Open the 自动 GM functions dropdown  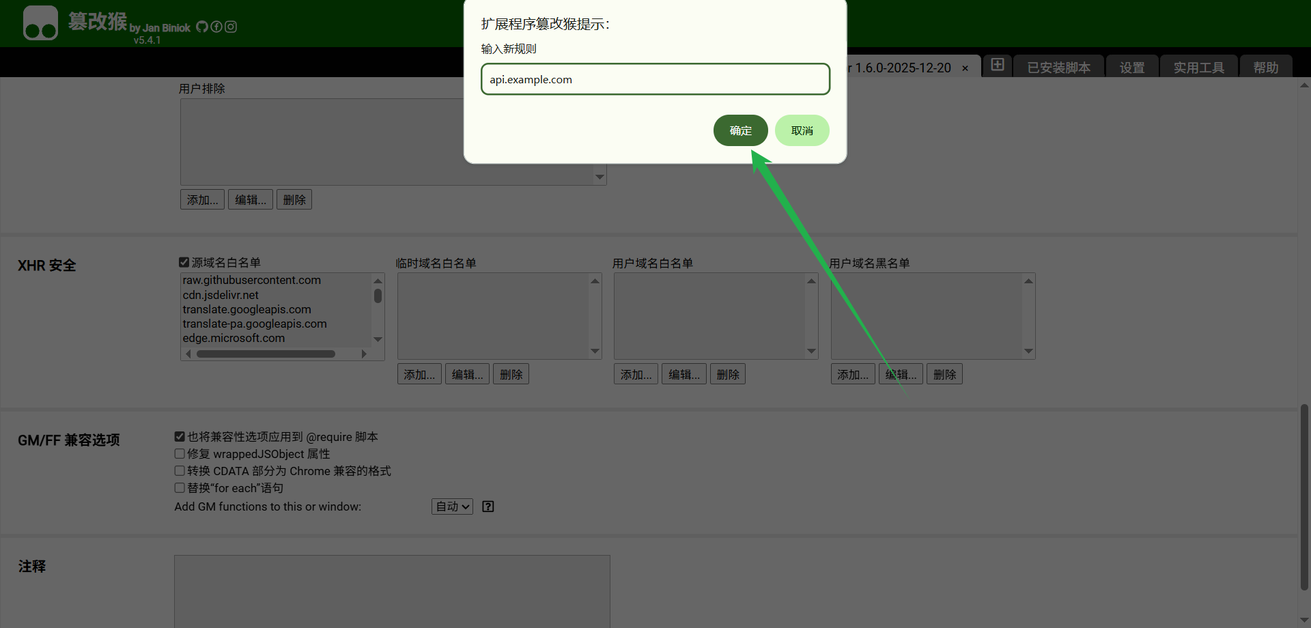(452, 506)
